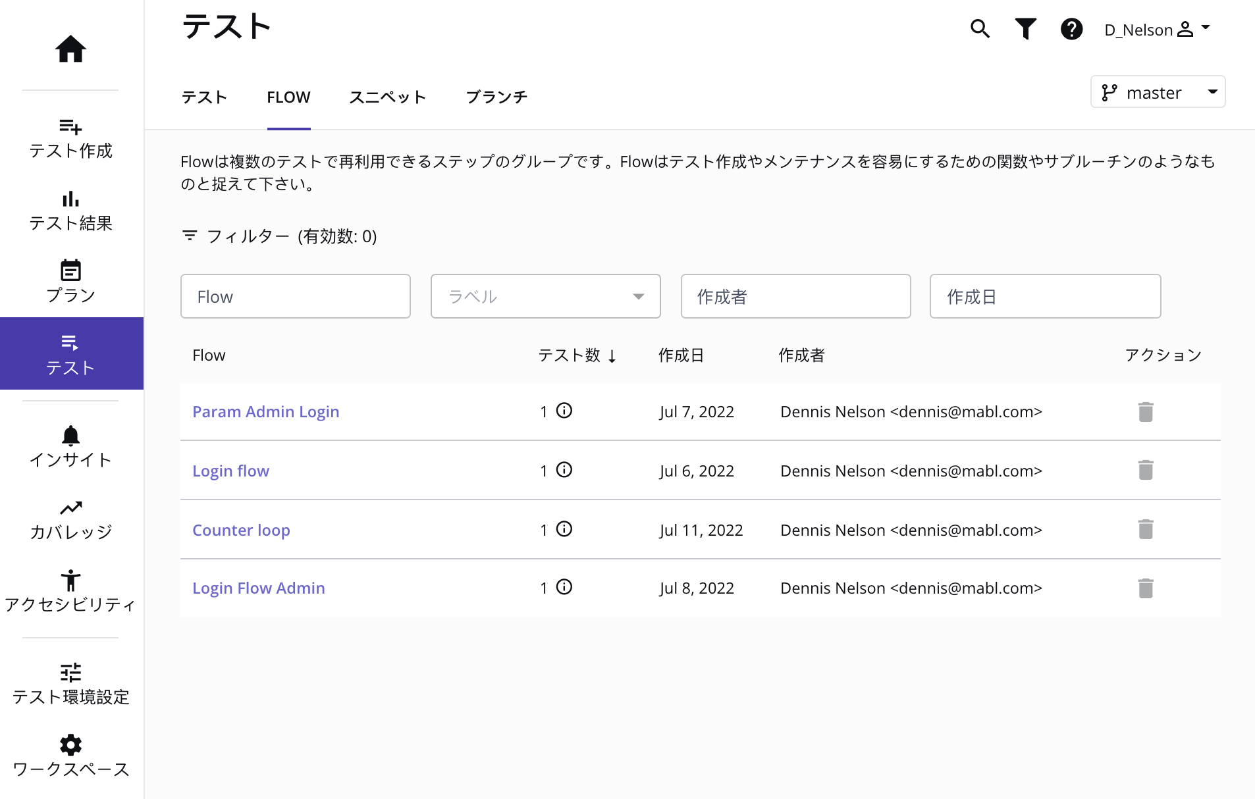
Task: Expand the master branch dropdown
Action: [x=1158, y=92]
